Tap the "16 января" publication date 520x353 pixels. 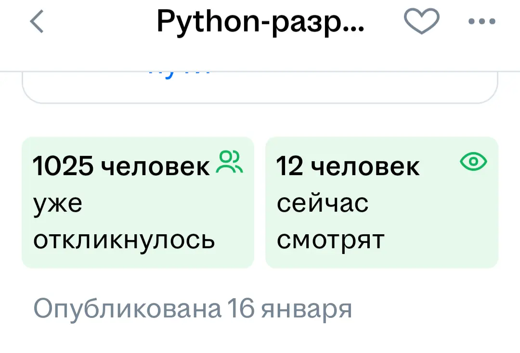[289, 309]
